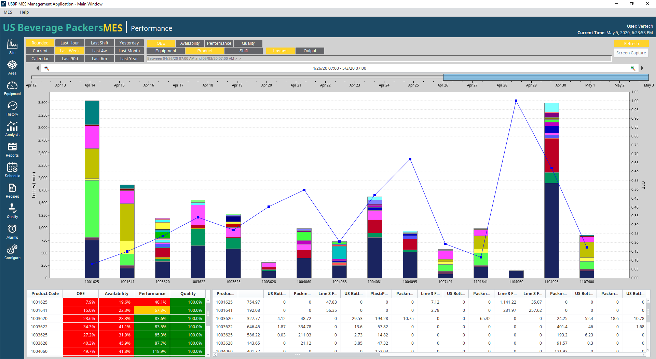Sort by Product Code column header
The height and width of the screenshot is (359, 656).
(45, 294)
